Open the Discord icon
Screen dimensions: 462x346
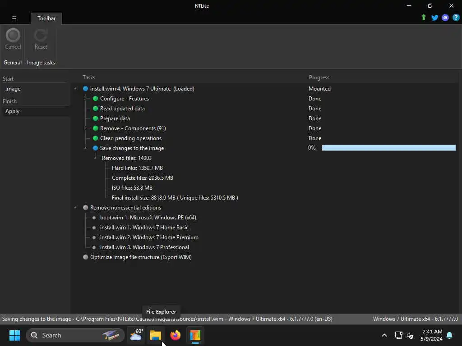tap(445, 18)
